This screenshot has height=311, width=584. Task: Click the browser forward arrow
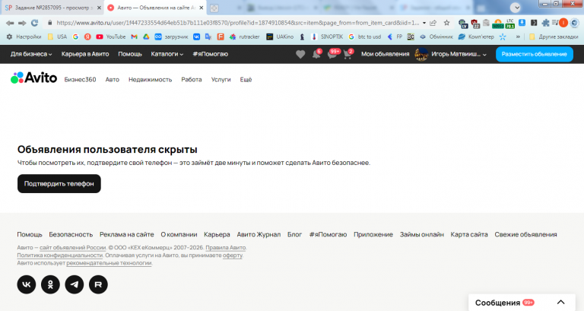coord(22,23)
